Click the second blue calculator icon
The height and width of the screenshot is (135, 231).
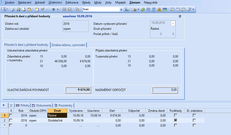(x=154, y=9)
